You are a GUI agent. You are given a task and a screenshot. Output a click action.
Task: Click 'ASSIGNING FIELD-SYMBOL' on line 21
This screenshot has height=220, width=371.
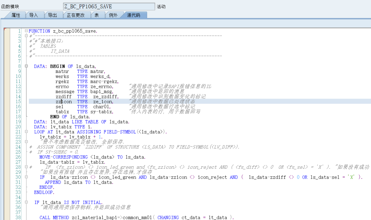pos(106,132)
